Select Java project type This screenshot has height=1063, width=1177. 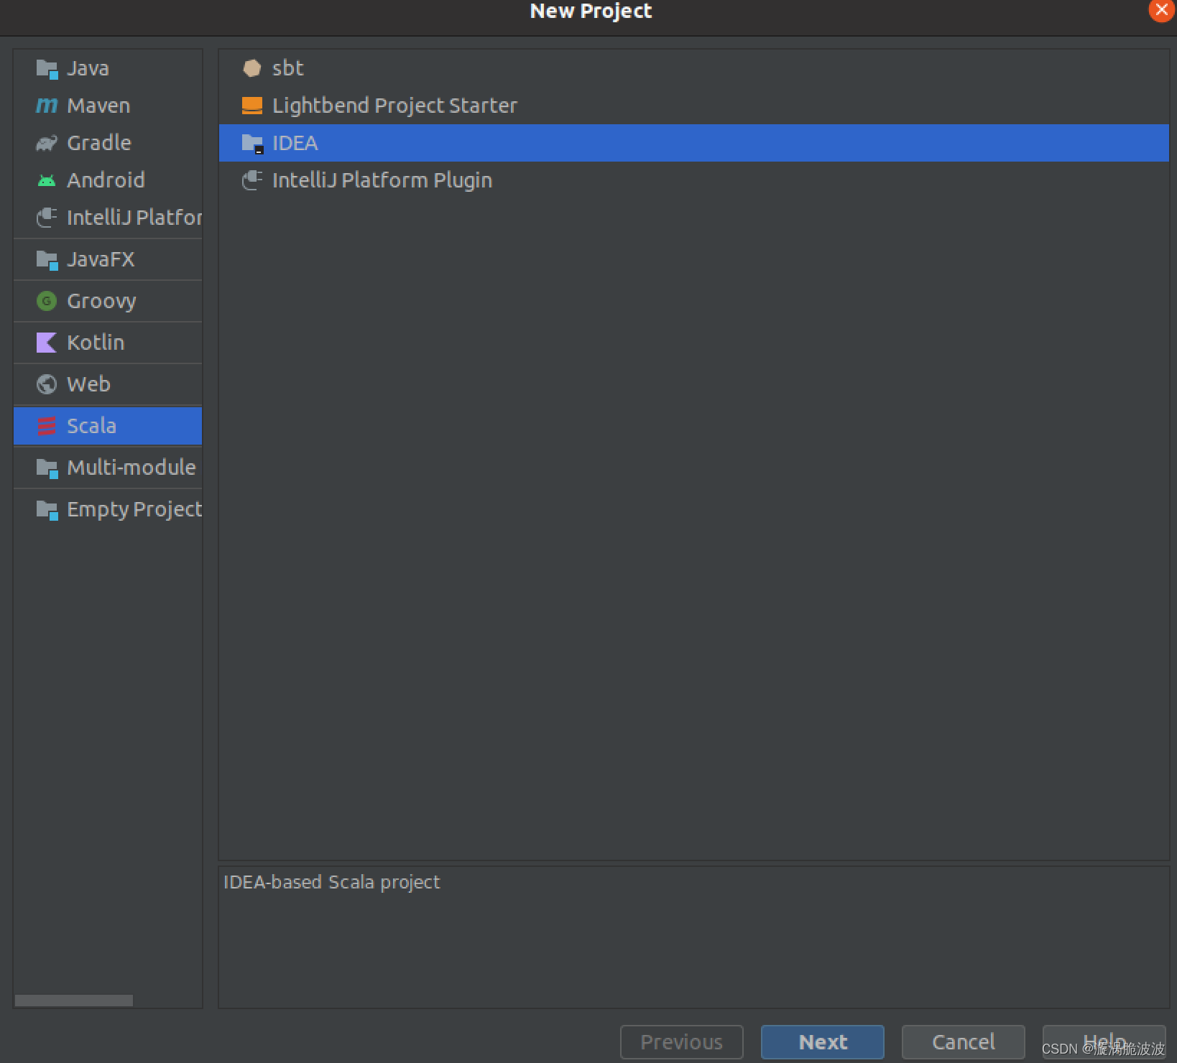[108, 68]
